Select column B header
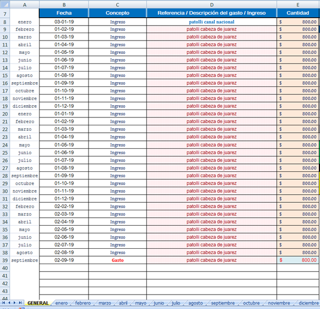 click(x=64, y=4)
